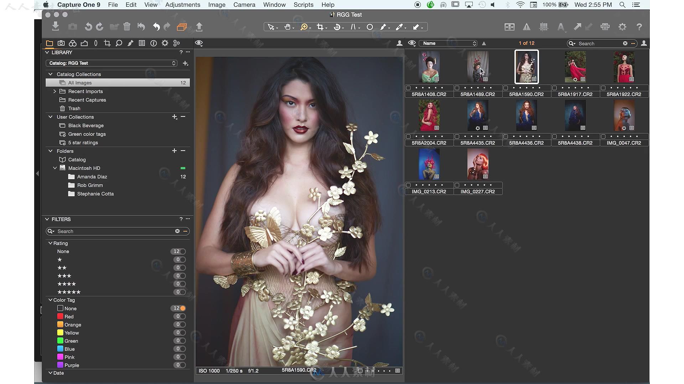Click the Name sort dropdown

[x=448, y=43]
